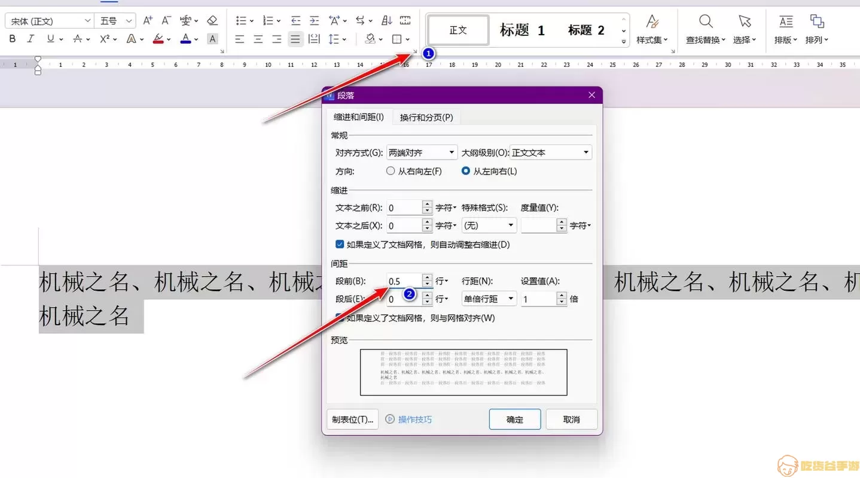Apply the 标题 1 style
The height and width of the screenshot is (478, 860).
tap(523, 30)
